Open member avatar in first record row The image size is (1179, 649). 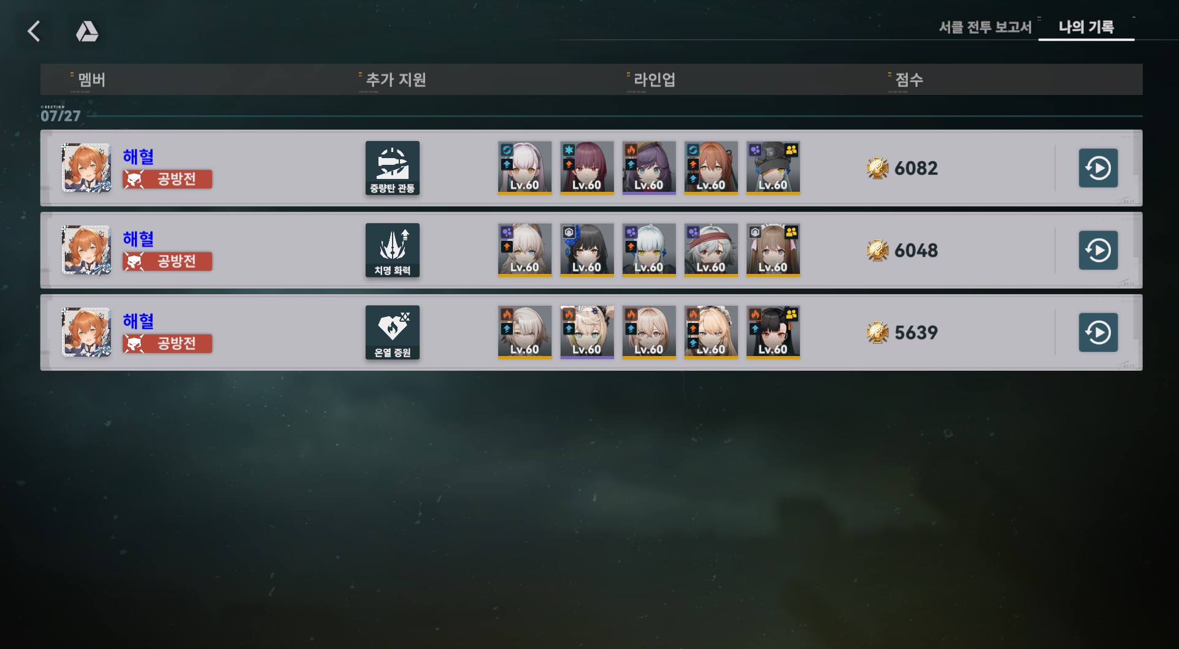tap(86, 168)
